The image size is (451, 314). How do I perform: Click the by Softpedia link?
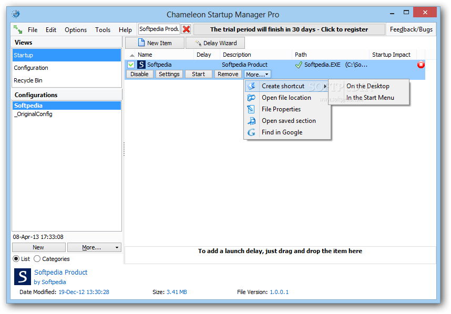pyautogui.click(x=50, y=282)
